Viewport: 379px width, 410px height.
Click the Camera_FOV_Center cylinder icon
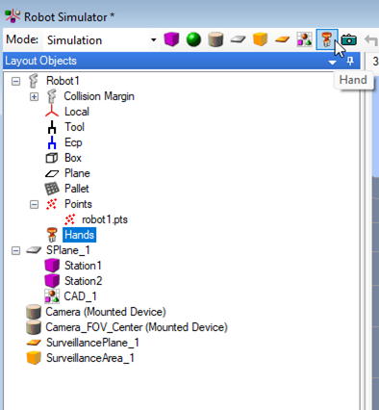click(34, 327)
